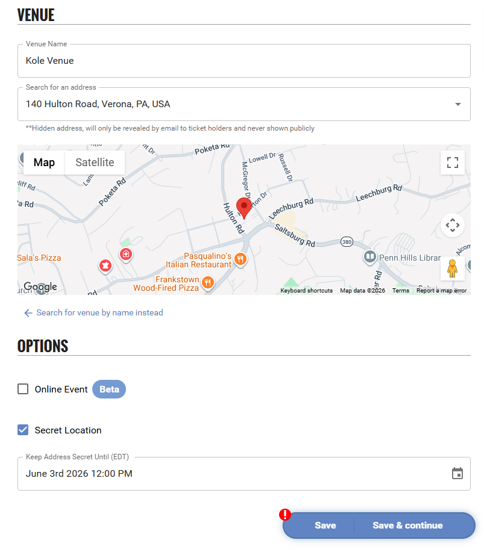Enable the Online Event checkbox
This screenshot has height=552, width=484.
click(23, 389)
